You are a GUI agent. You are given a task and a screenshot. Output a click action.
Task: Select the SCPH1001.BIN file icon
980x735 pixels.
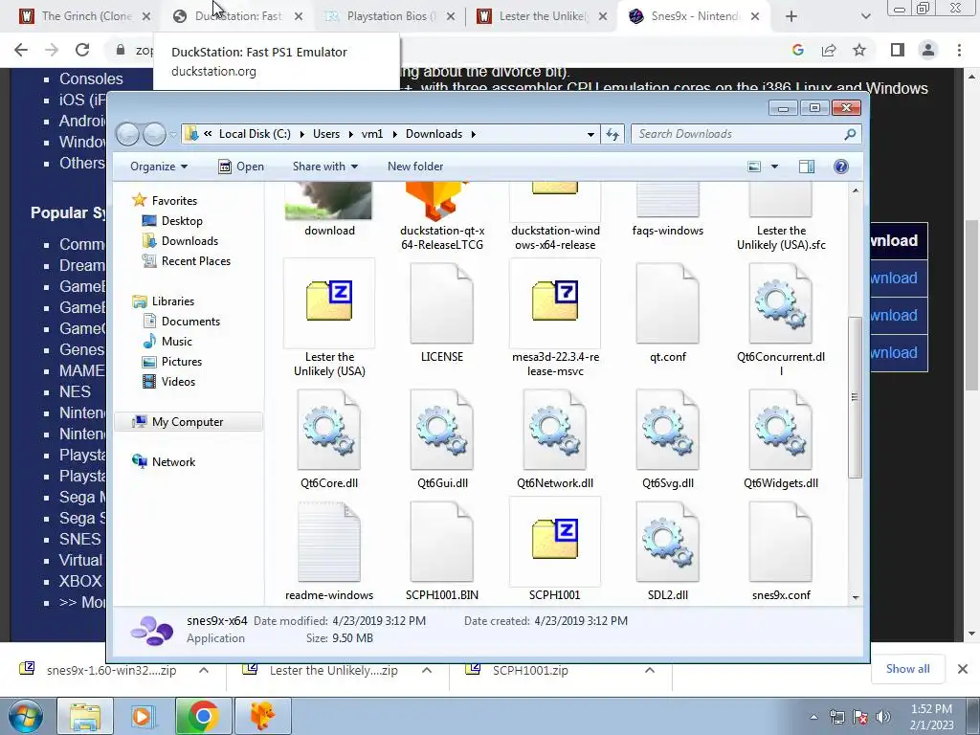[442, 542]
